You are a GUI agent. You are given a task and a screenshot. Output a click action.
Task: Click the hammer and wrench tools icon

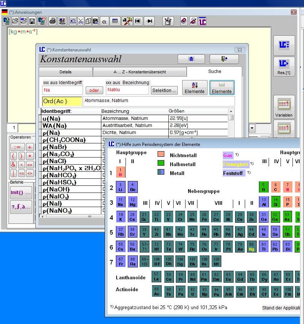127,21
